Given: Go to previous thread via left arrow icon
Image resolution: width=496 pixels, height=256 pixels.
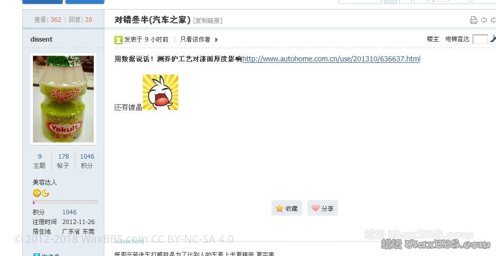Looking at the screenshot, I should 484,20.
